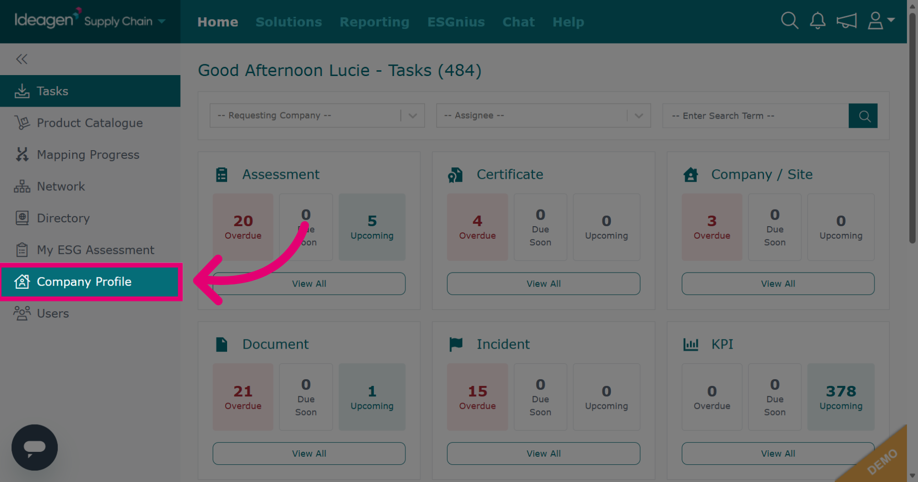Click the Ideagen Supply Chain logo
918x482 pixels.
point(83,20)
